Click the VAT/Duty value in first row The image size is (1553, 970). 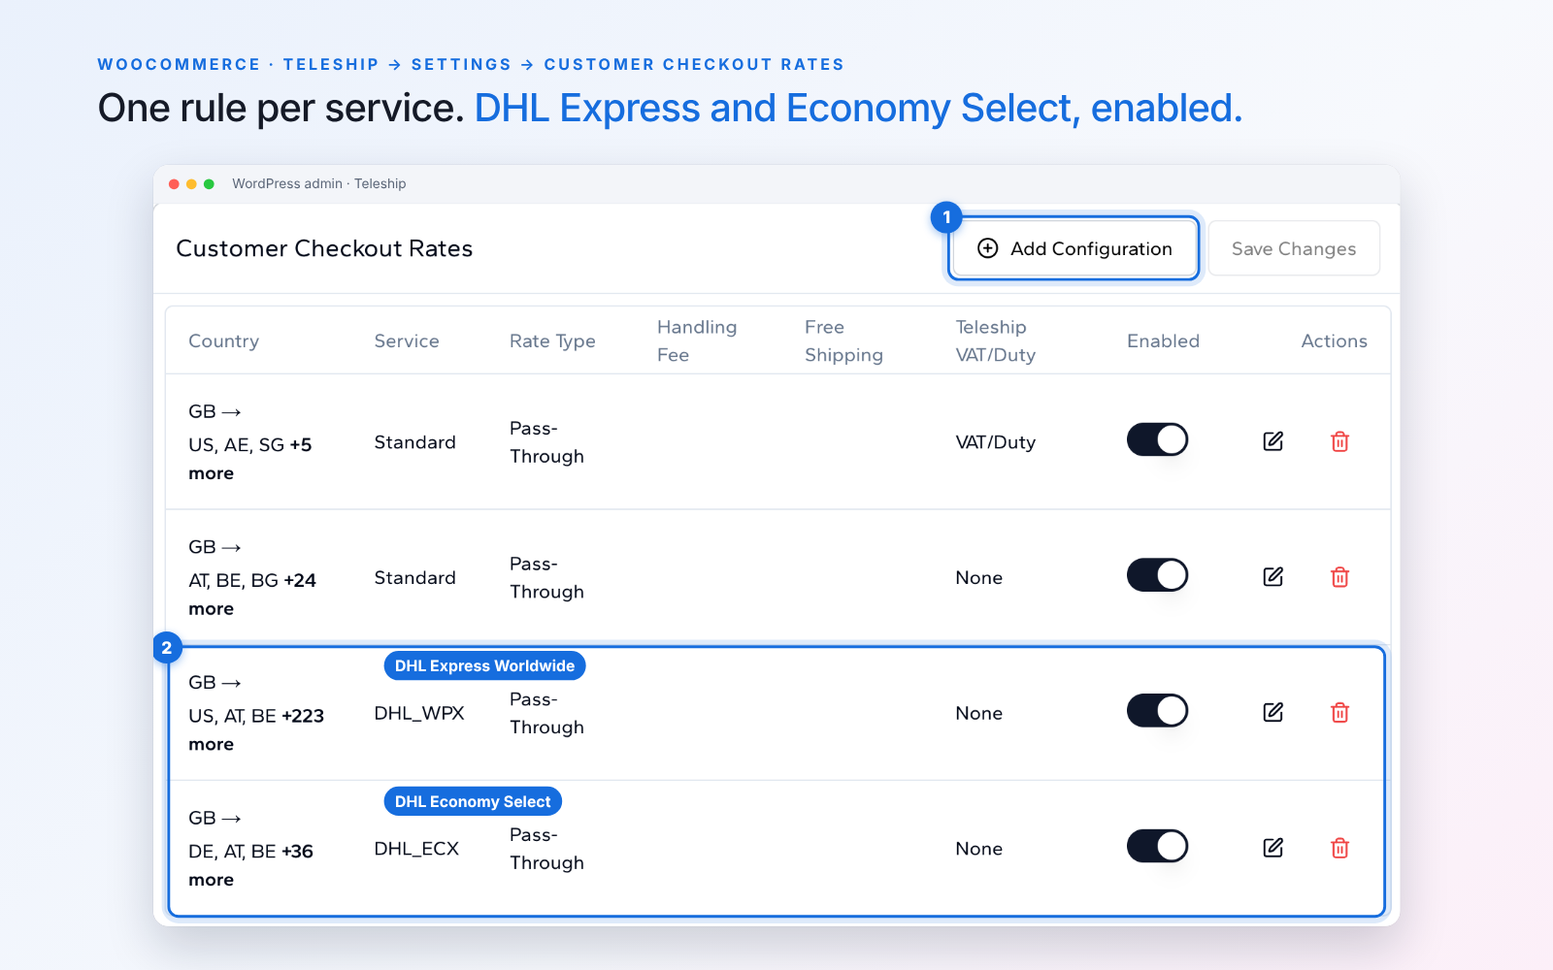tap(995, 442)
